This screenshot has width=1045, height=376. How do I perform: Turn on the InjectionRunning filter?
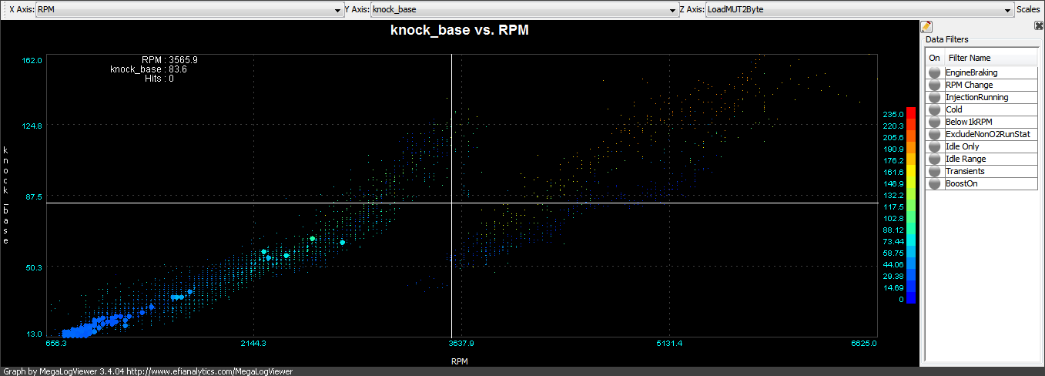(x=934, y=97)
